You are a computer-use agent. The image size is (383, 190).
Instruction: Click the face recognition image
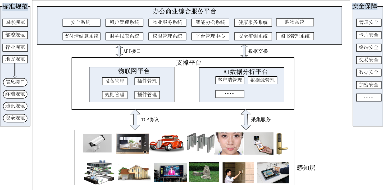pyautogui.click(x=229, y=143)
